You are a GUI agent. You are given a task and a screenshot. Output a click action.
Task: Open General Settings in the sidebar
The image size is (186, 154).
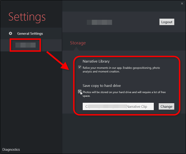point(31,34)
